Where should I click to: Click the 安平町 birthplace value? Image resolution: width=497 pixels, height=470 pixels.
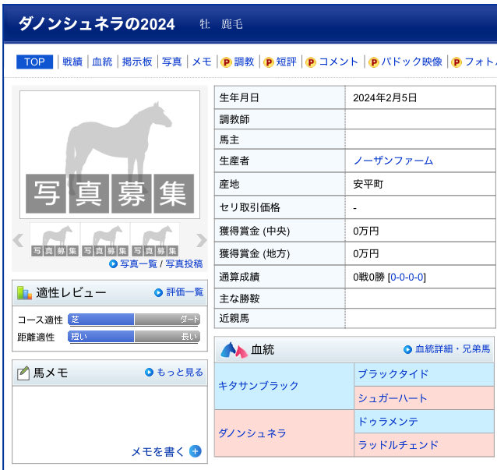click(x=368, y=184)
